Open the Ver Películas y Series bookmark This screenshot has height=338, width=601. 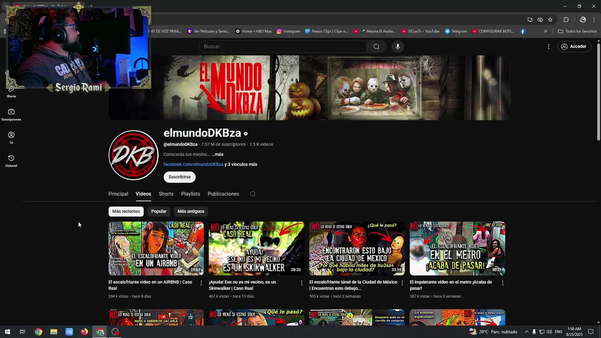[208, 31]
